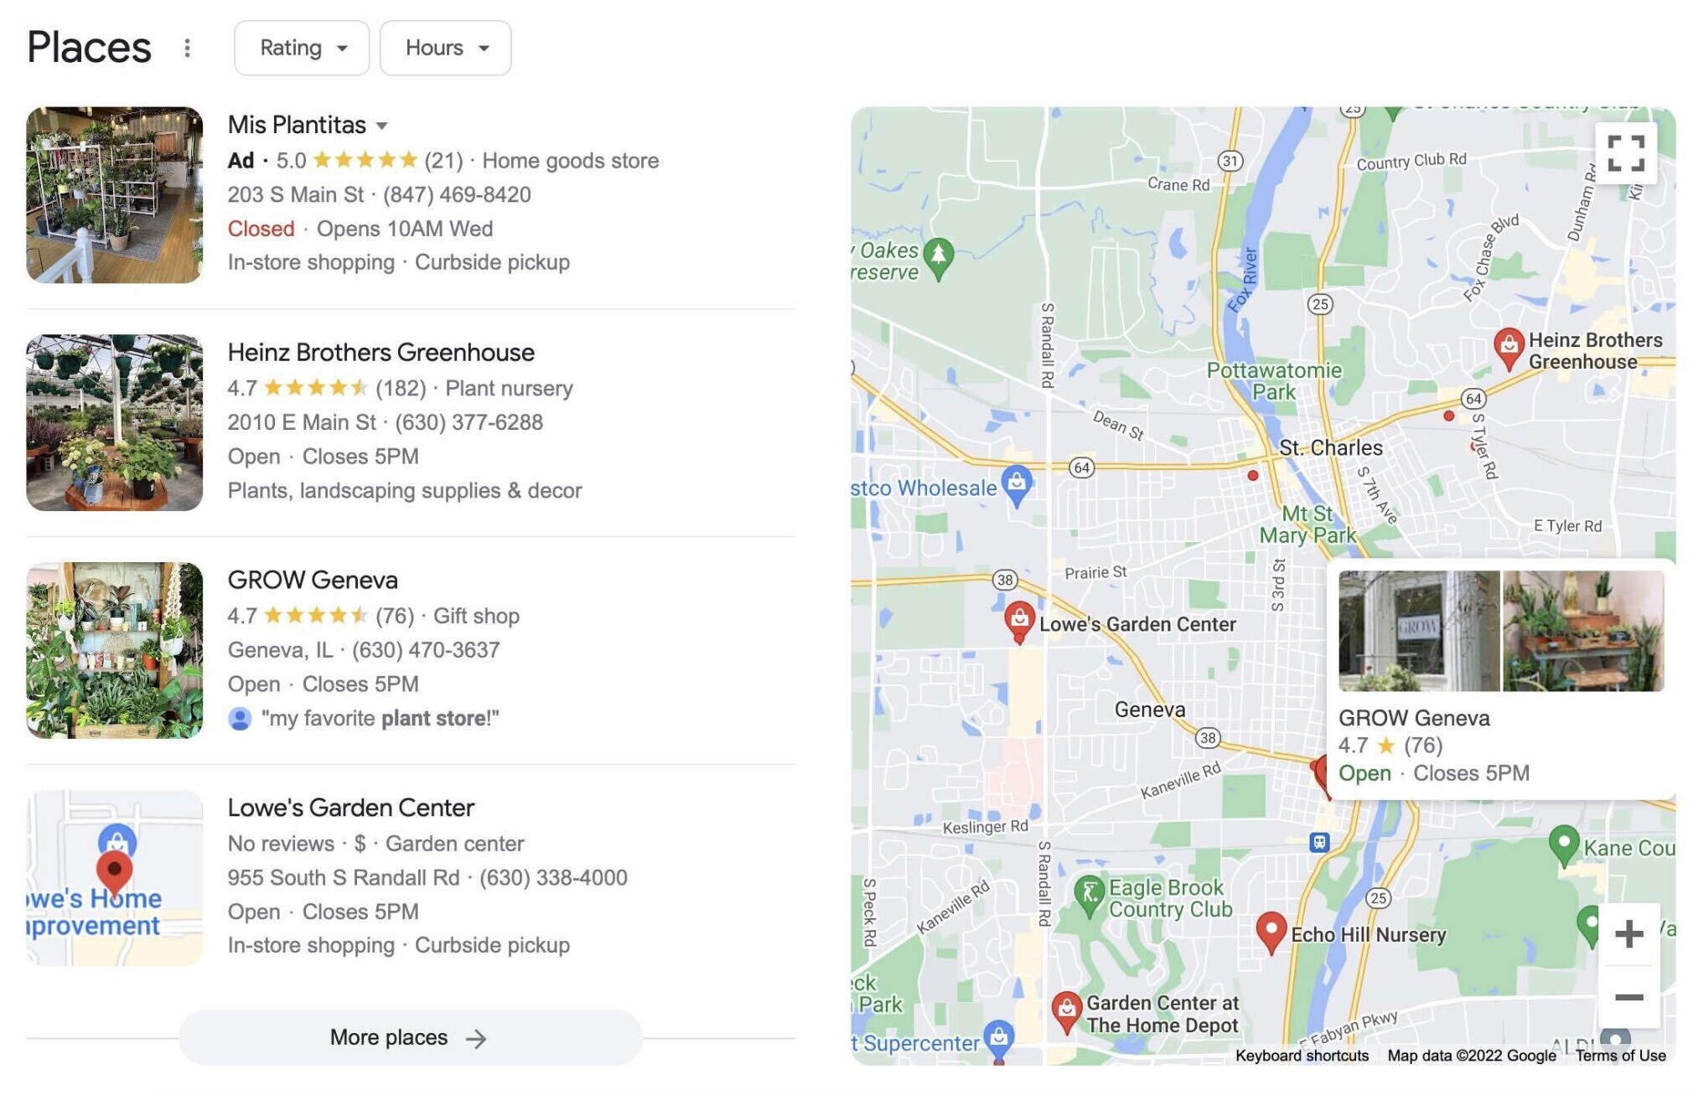1693x1095 pixels.
Task: Expand the Rating filter dropdown
Action: tap(301, 47)
